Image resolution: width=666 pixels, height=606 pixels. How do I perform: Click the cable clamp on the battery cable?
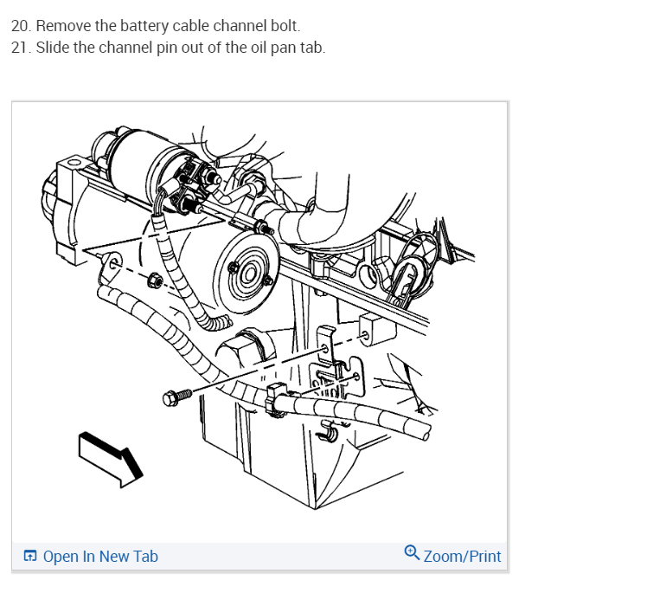click(275, 400)
